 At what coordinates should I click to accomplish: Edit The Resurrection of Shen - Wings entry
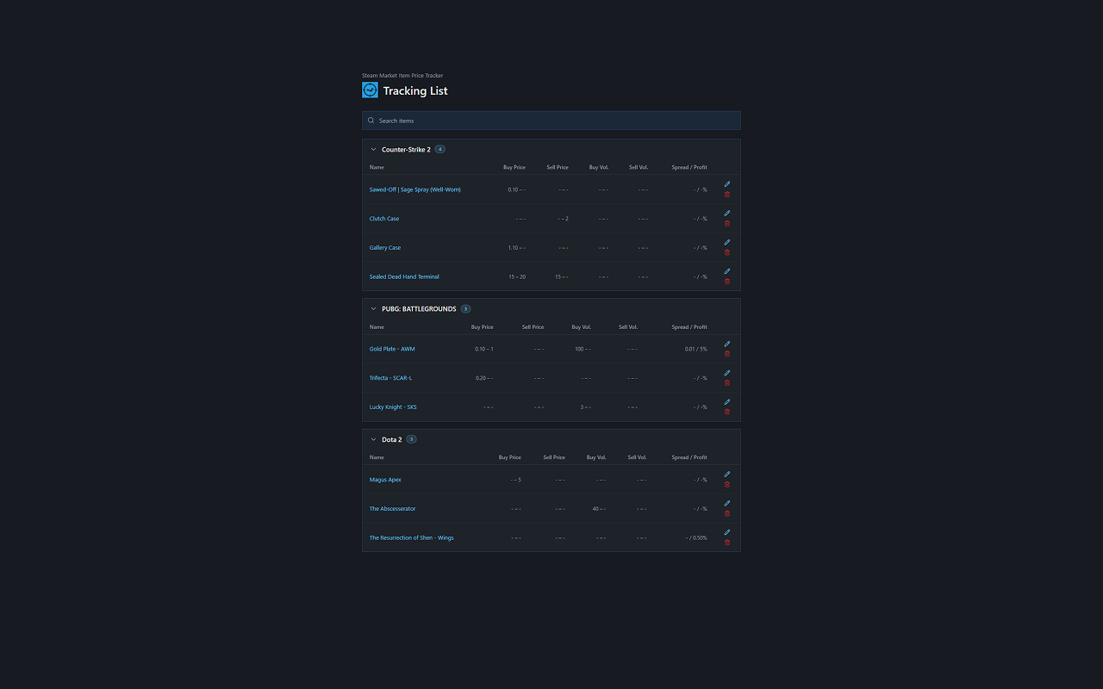[x=727, y=532]
